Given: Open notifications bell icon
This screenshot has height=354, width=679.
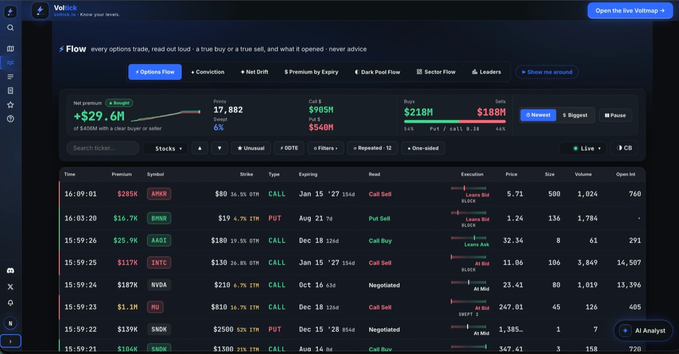Looking at the screenshot, I should tap(10, 303).
